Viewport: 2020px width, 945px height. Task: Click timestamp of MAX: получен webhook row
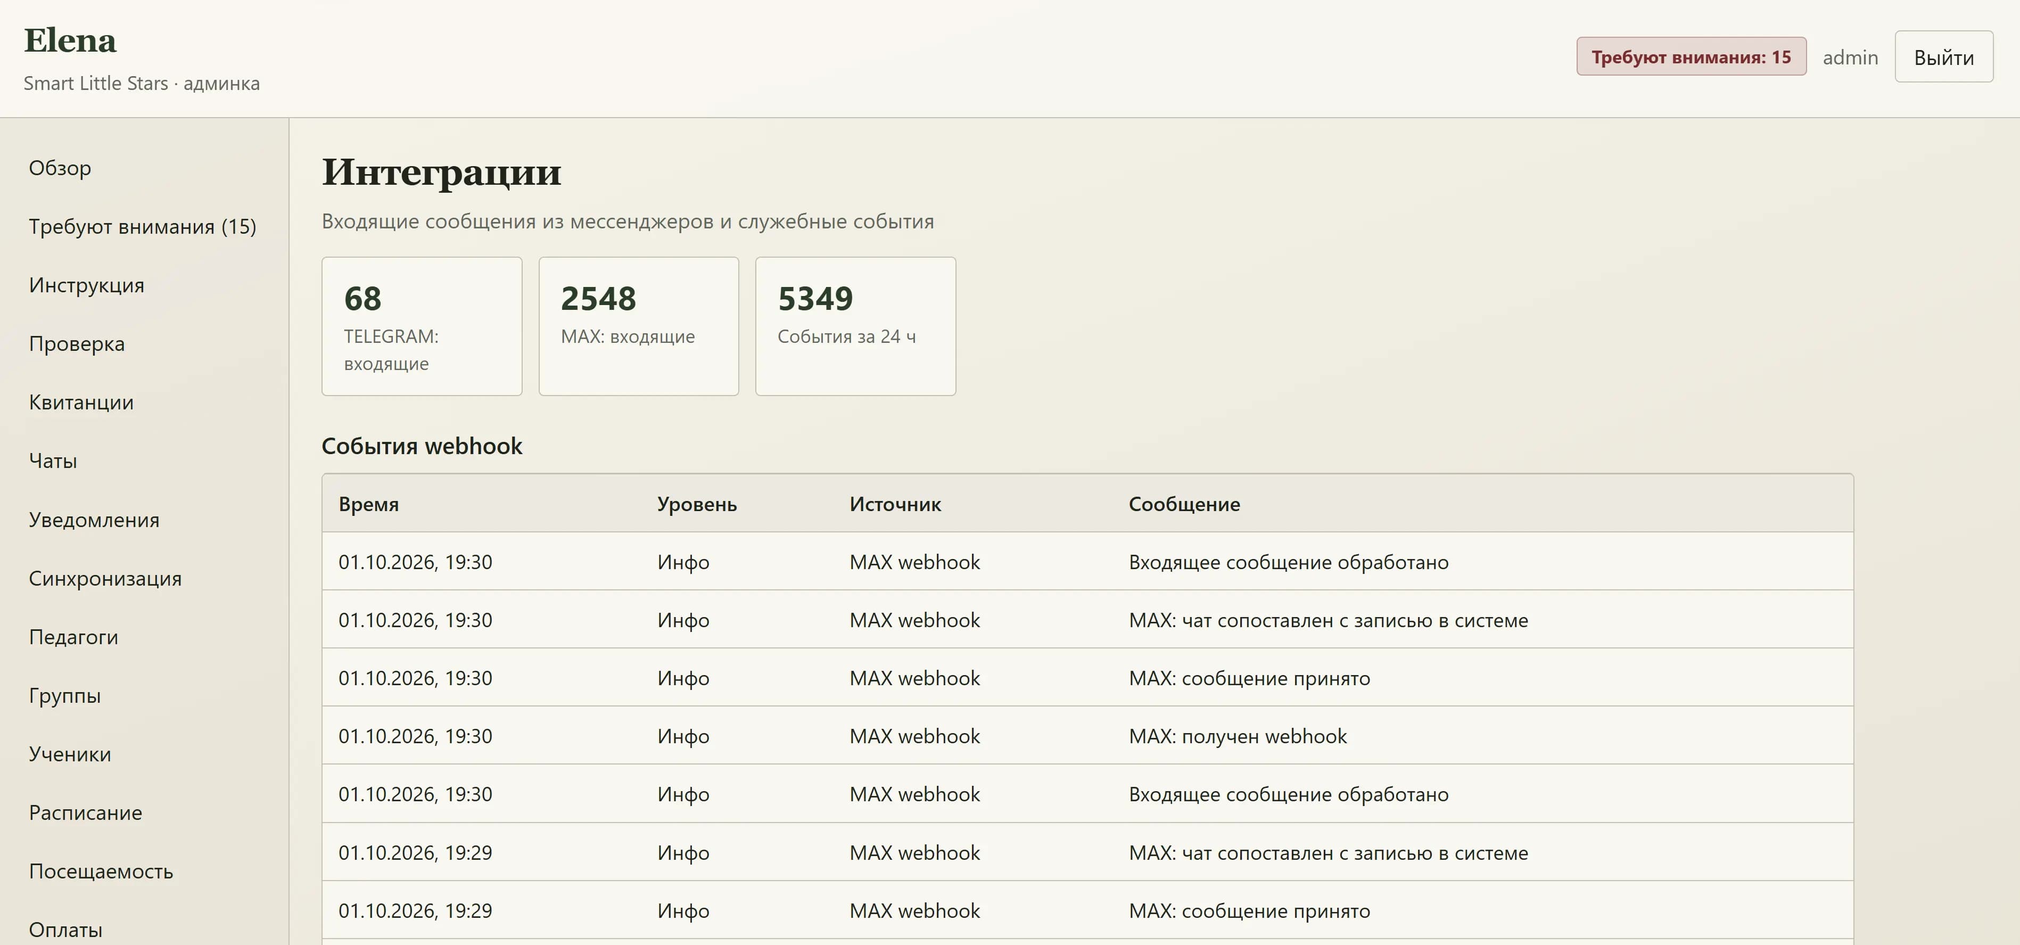tap(416, 736)
